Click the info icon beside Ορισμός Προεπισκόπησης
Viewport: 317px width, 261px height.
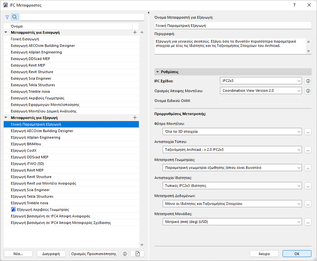coord(125,253)
